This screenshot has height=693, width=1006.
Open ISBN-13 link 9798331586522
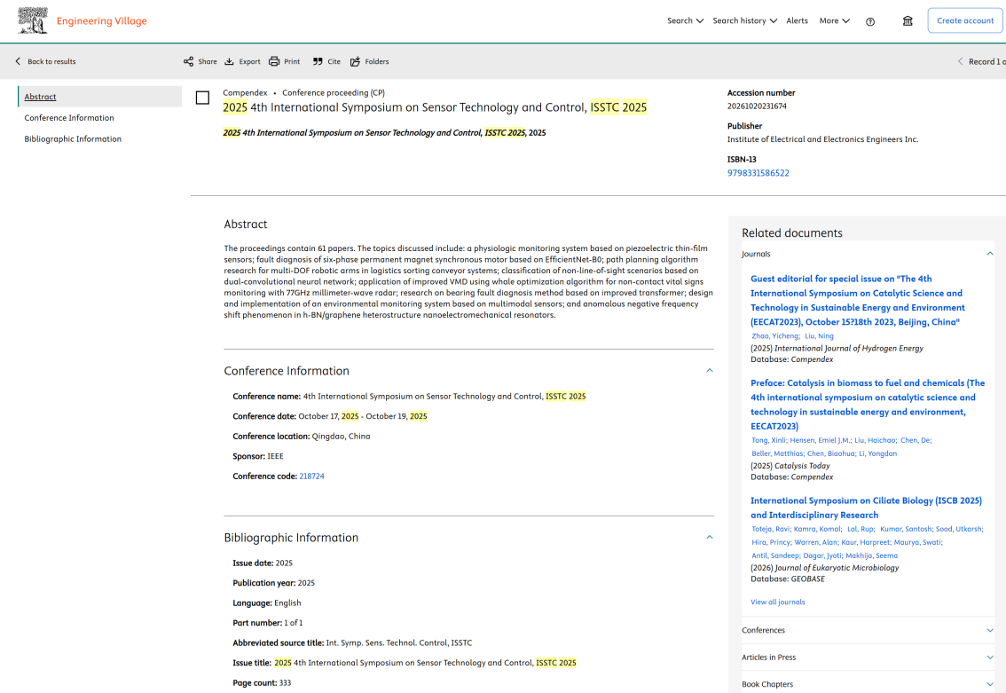coord(758,173)
